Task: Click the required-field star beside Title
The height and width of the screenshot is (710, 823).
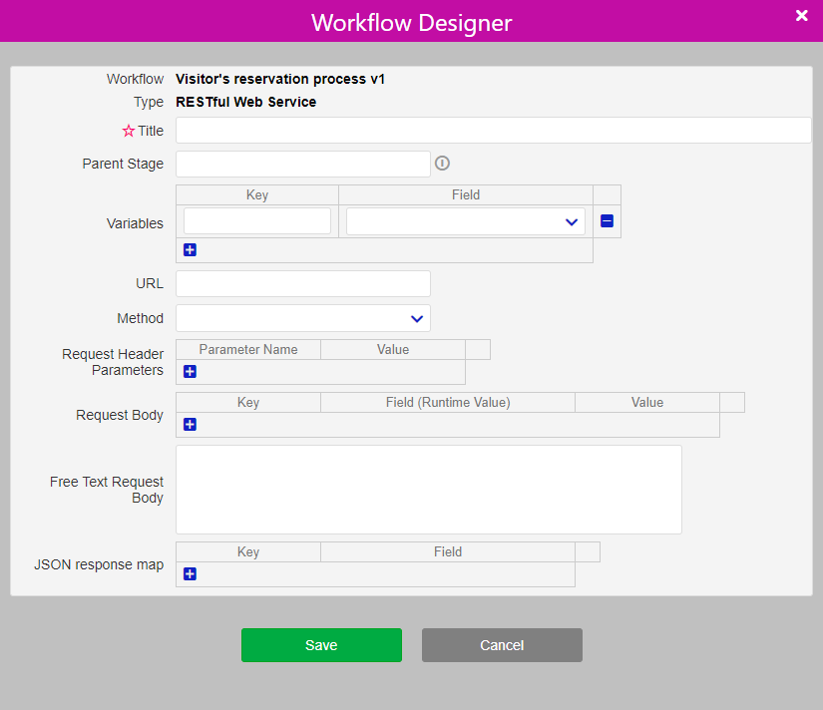Action: coord(128,130)
